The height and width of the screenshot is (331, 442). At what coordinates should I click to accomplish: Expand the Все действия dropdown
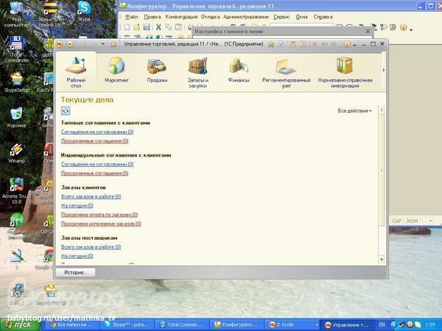tap(354, 110)
